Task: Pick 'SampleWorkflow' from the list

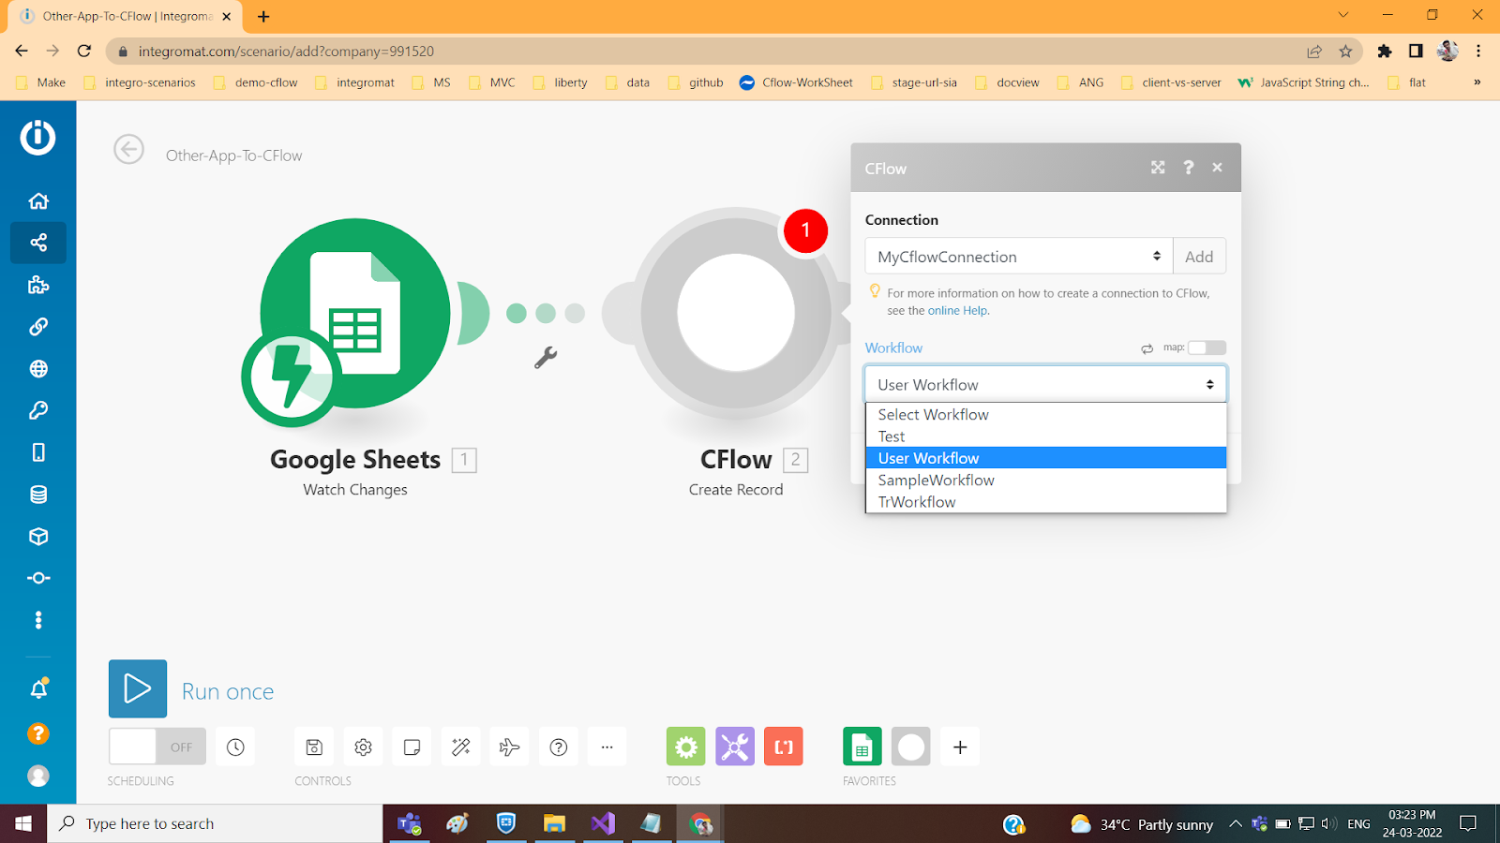Action: 1045,480
